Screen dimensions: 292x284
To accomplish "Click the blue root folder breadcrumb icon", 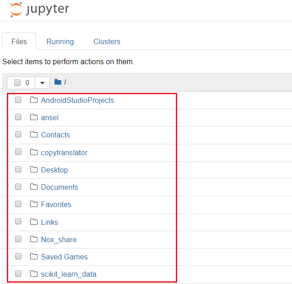I will pos(58,82).
